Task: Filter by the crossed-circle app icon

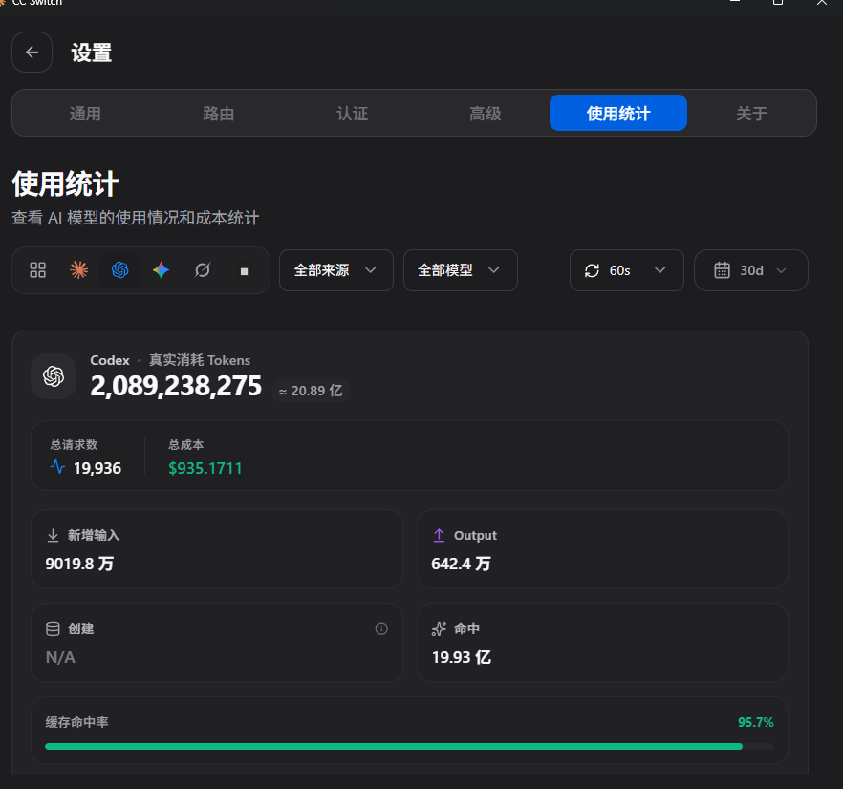Action: [x=203, y=269]
